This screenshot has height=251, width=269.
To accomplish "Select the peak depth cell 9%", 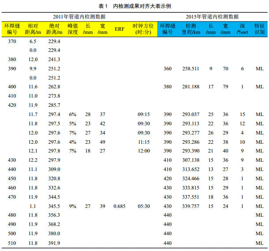I will point(73,206).
